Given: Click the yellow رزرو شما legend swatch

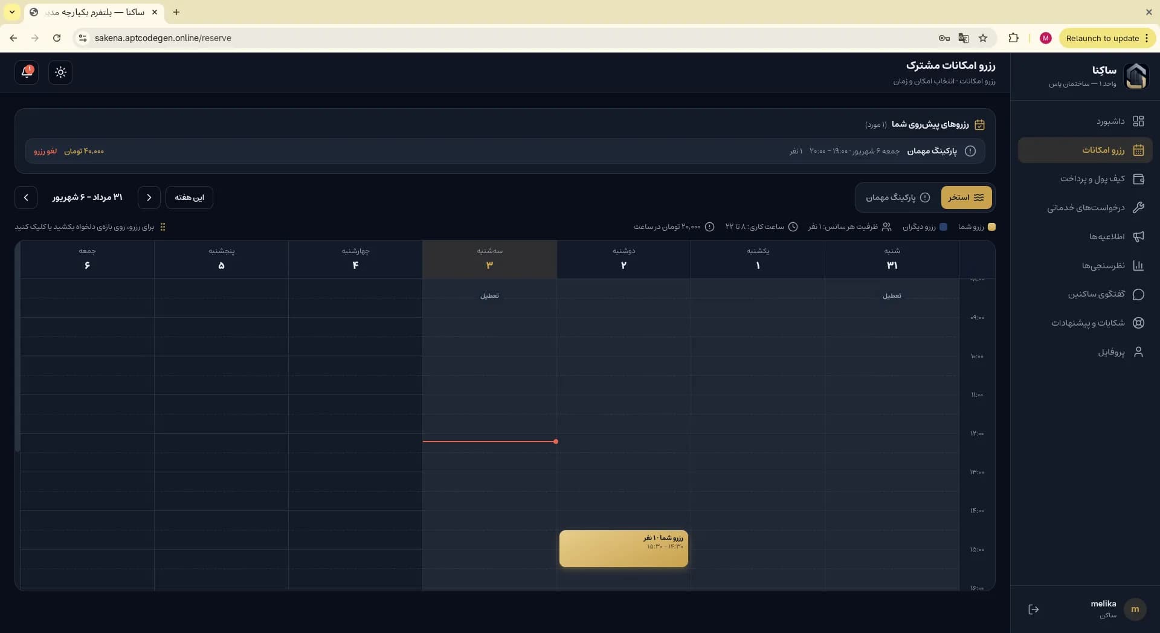Looking at the screenshot, I should pos(991,227).
